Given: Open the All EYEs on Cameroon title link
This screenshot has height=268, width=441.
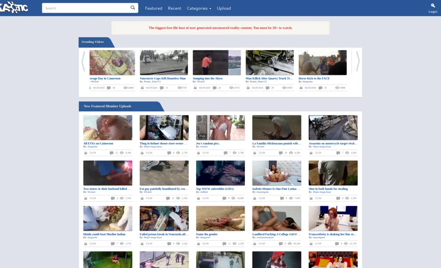Looking at the screenshot, I should point(98,143).
